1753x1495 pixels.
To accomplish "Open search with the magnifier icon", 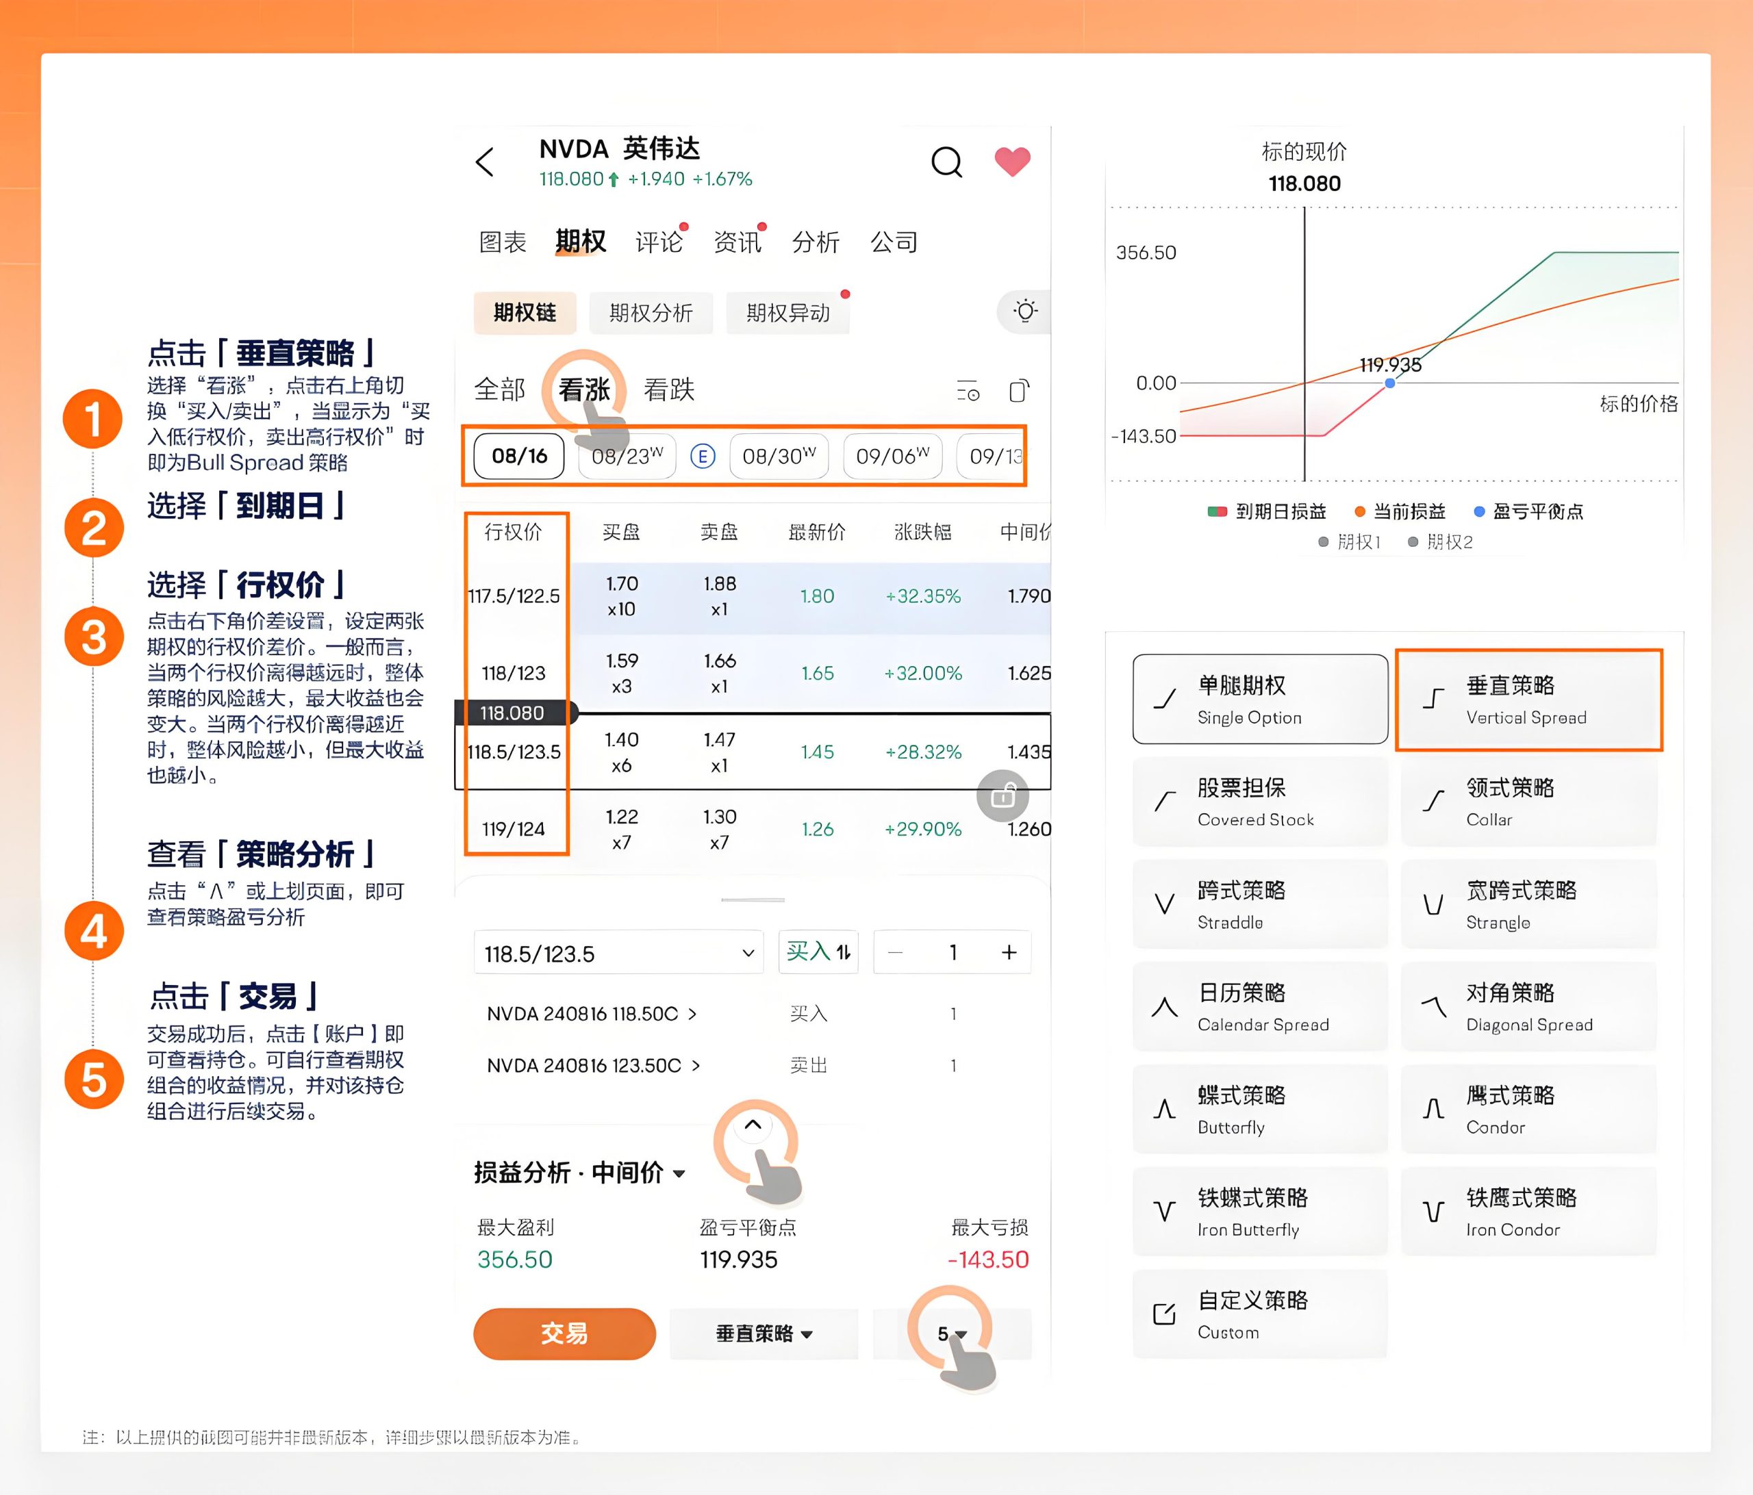I will pos(947,162).
